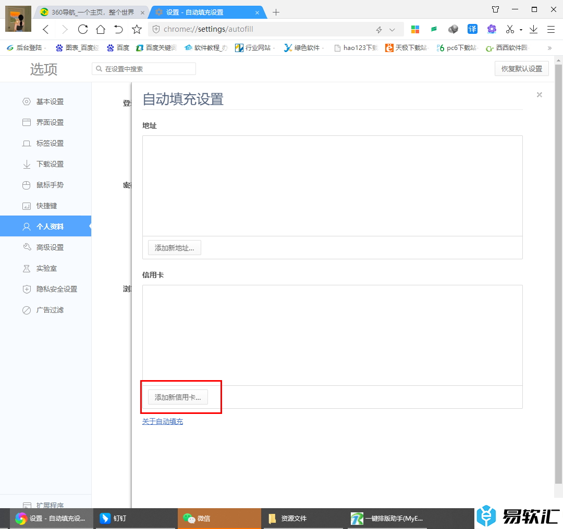Click the gray cloud extension icon
Image resolution: width=563 pixels, height=529 pixels.
(x=453, y=29)
